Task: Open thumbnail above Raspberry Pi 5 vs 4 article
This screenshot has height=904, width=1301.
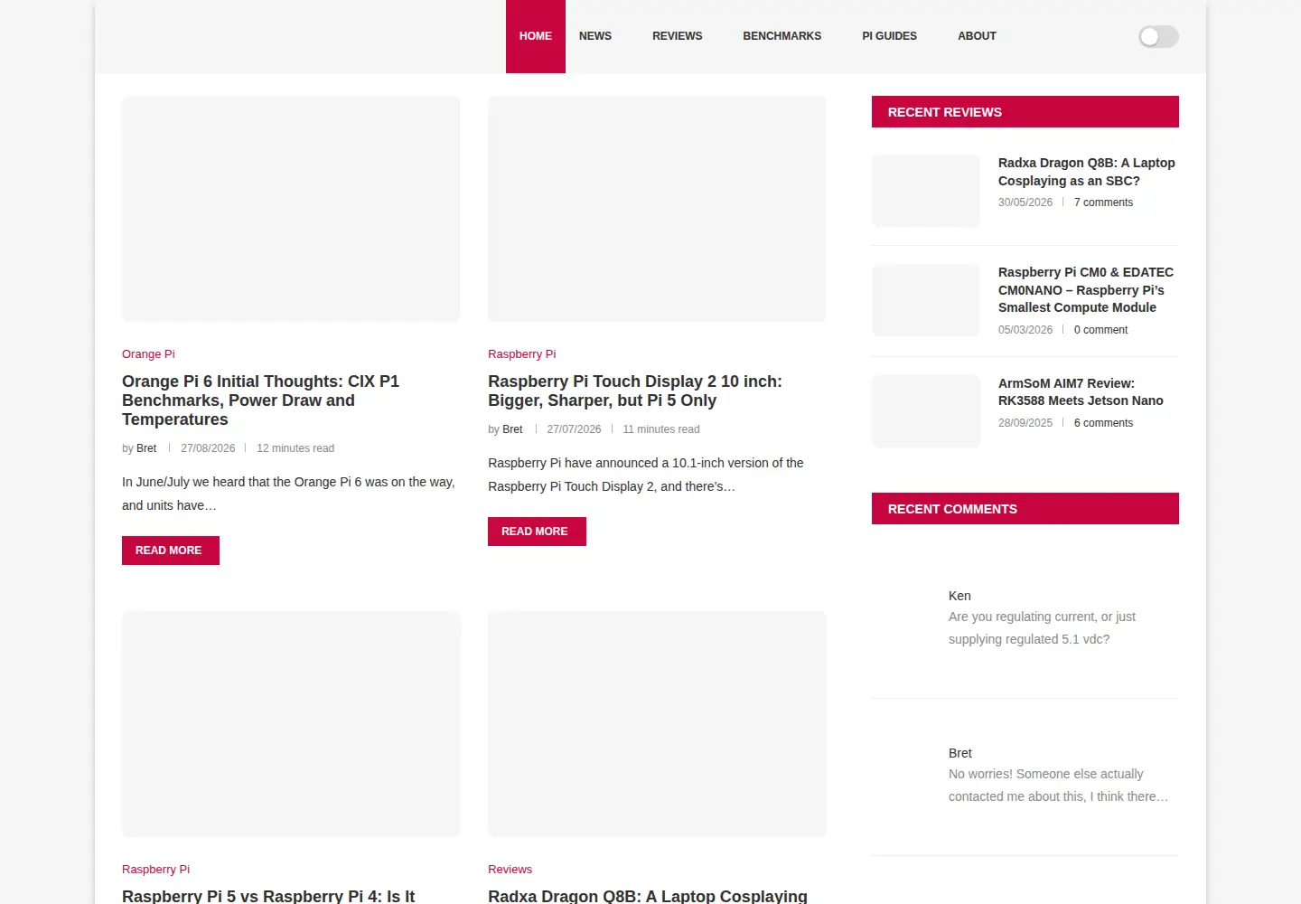Action: [291, 724]
